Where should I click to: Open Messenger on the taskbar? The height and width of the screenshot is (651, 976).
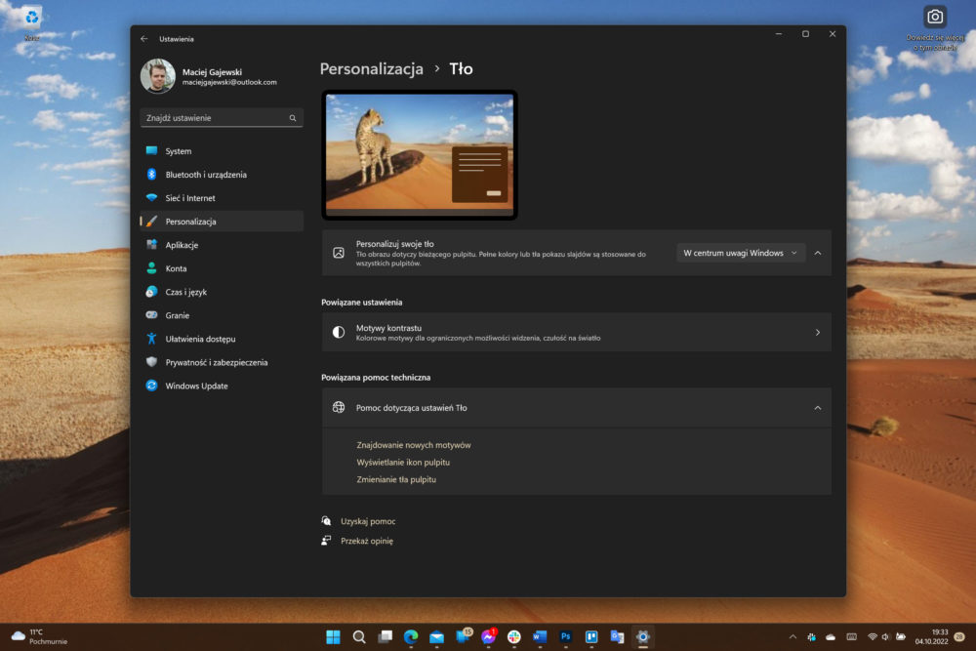click(x=489, y=636)
